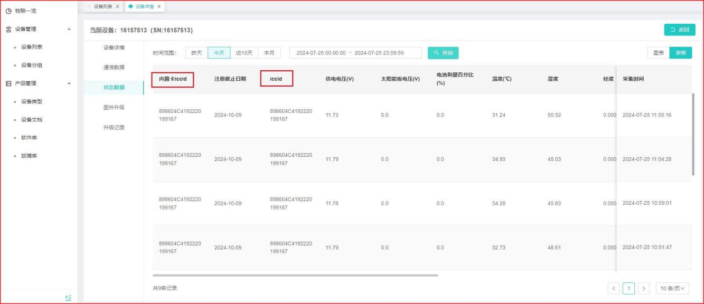
Task: Click the horizontal table scrollbar
Action: (x=295, y=275)
